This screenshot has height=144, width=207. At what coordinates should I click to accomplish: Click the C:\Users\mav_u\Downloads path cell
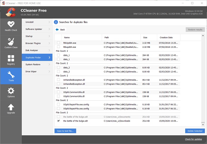click(117, 121)
